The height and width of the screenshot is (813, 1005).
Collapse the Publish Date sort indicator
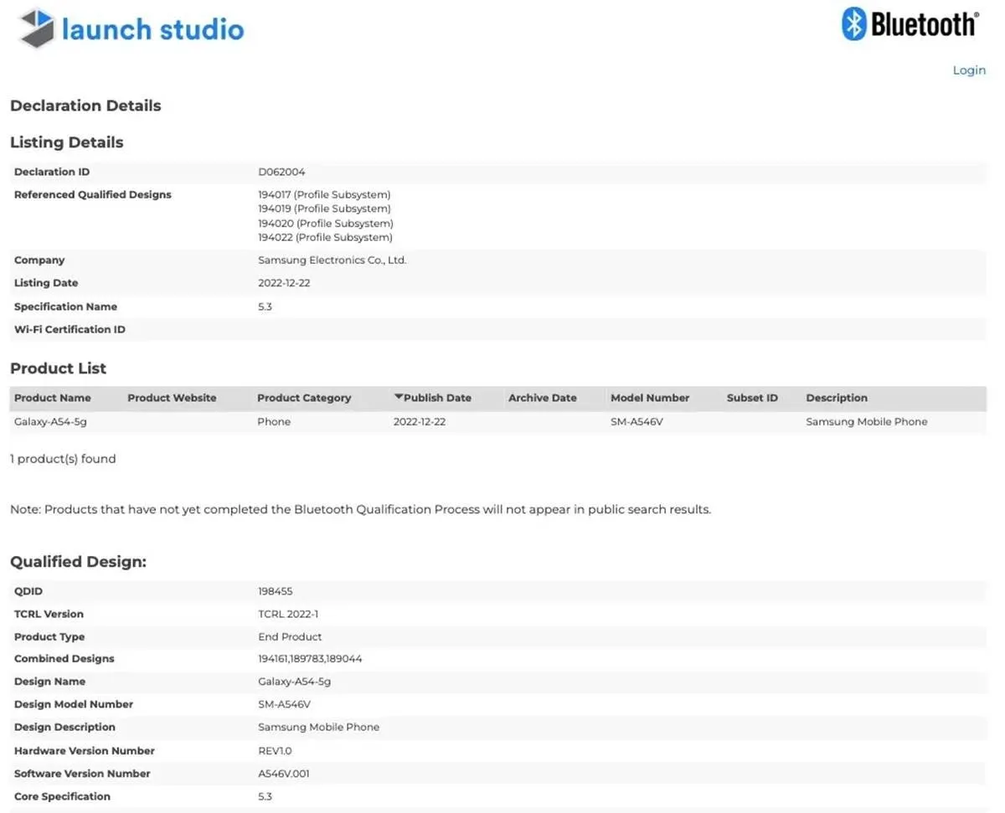pyautogui.click(x=399, y=397)
